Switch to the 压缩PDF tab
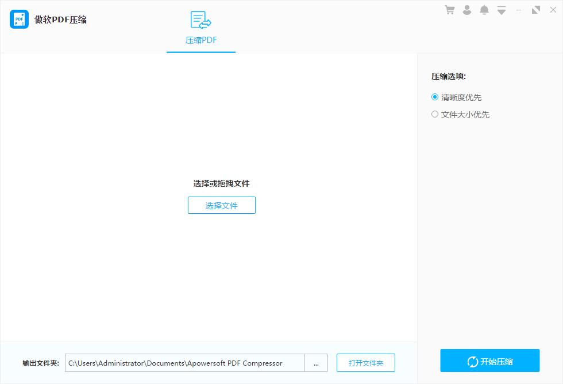This screenshot has height=384, width=563. point(200,40)
